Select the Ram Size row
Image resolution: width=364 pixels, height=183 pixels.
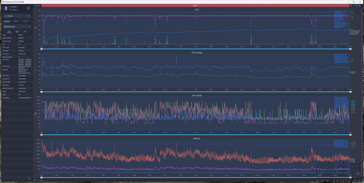click(x=17, y=85)
